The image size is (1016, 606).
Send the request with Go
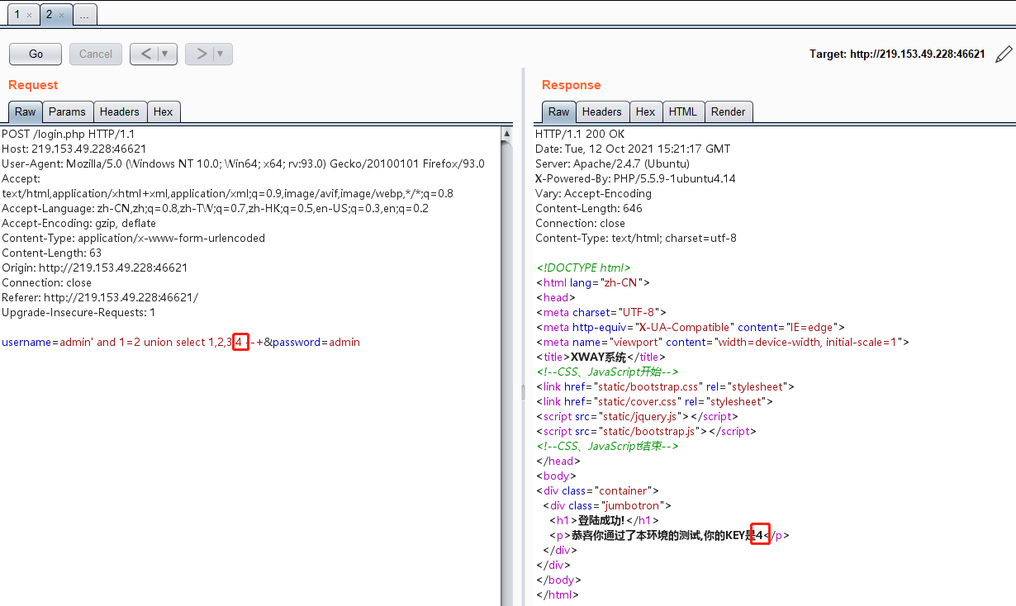[x=36, y=54]
